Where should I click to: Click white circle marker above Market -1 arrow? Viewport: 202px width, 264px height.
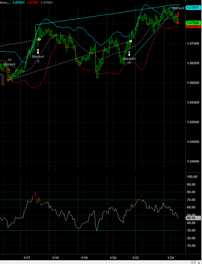[131, 41]
